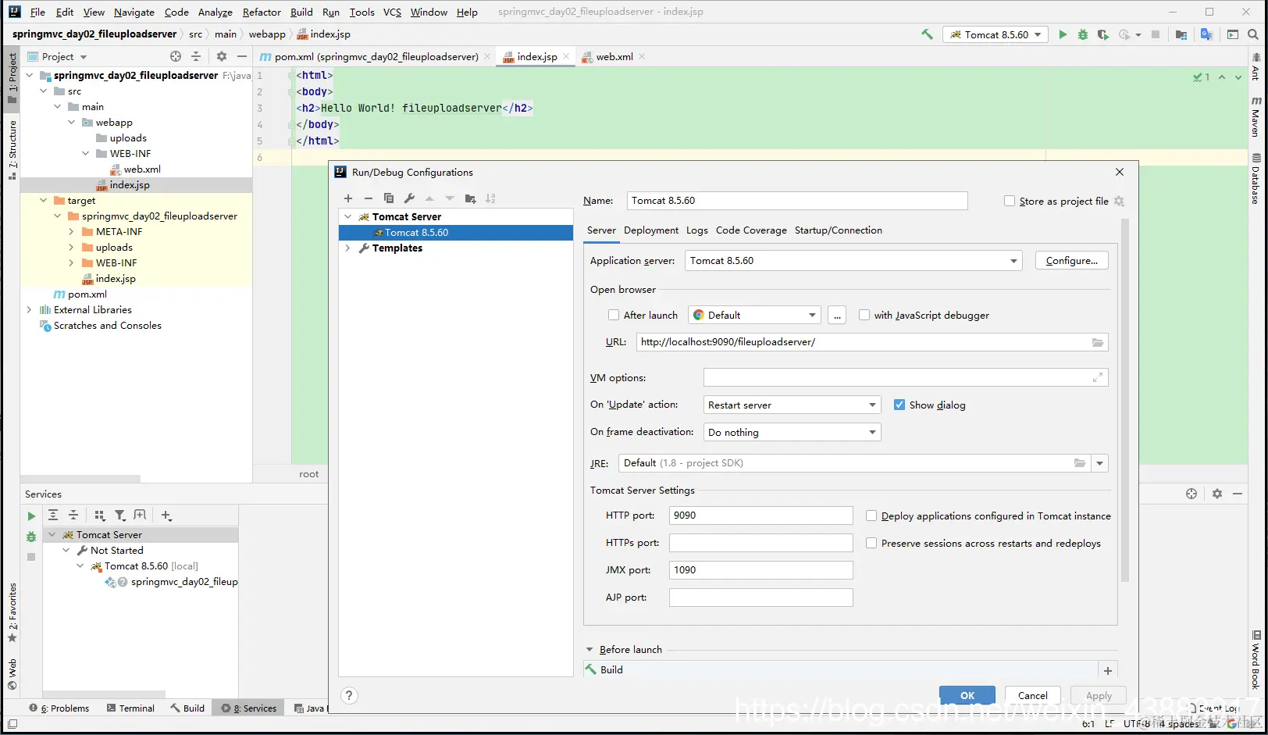Open Project Structure from the main toolbar

point(1181,34)
